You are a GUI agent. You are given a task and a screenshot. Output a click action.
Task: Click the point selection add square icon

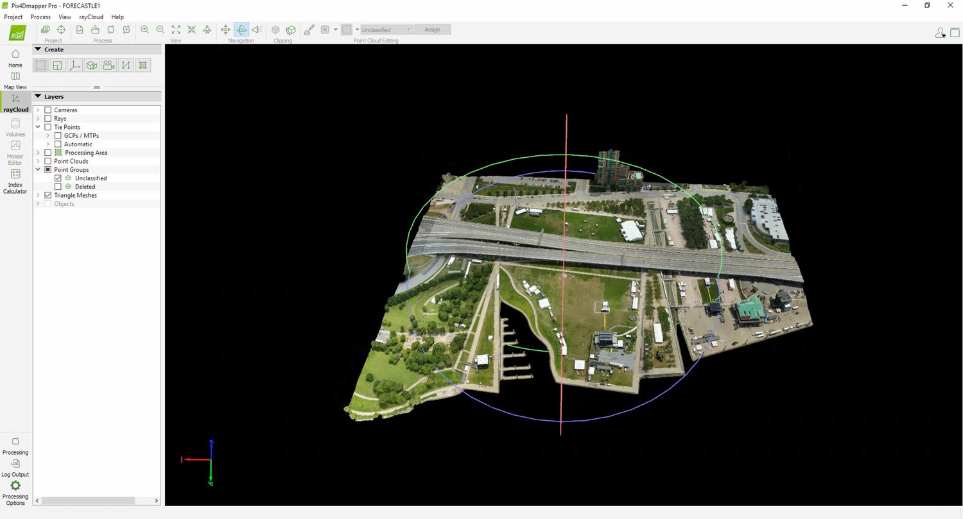click(325, 30)
